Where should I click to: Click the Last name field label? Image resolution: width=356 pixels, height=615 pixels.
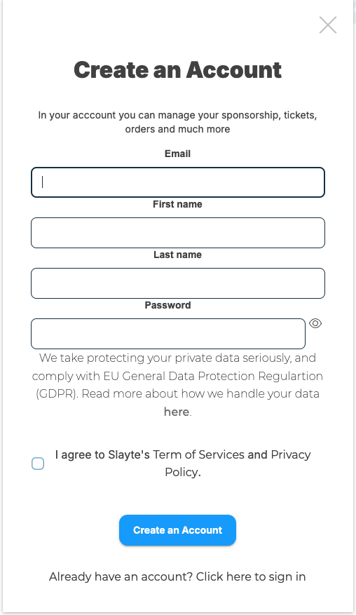177,255
